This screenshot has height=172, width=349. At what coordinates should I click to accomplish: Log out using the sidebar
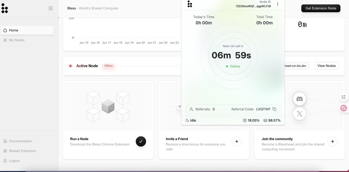click(x=14, y=161)
